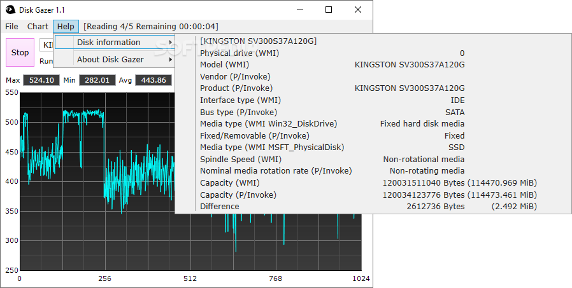572x288 pixels.
Task: Select Disk information menu entry
Action: pos(115,42)
